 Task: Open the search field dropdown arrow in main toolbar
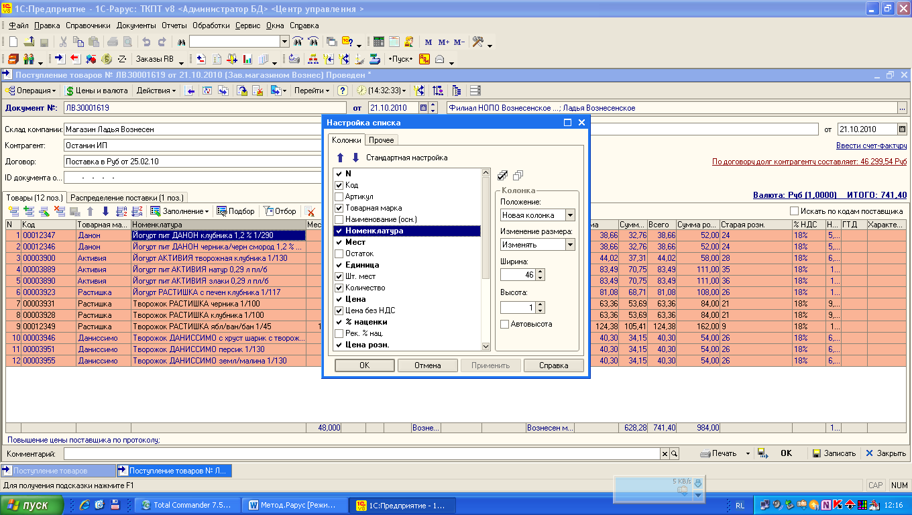[x=284, y=42]
